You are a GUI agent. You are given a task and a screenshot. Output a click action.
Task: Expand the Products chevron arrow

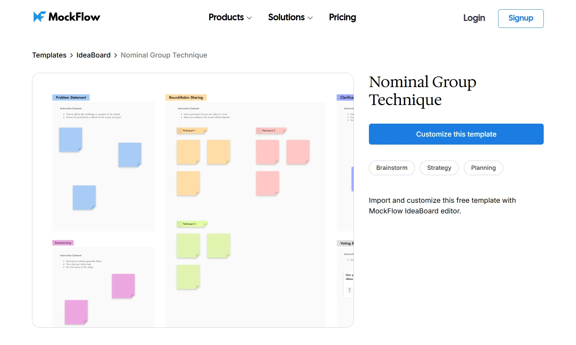click(x=249, y=18)
